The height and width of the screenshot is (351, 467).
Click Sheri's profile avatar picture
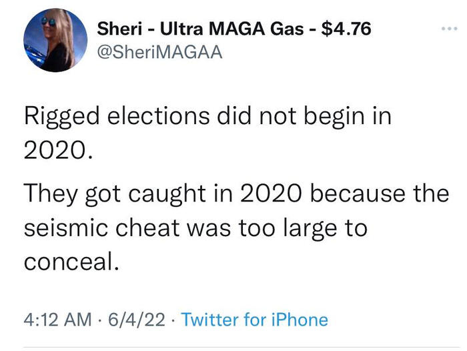[x=55, y=40]
